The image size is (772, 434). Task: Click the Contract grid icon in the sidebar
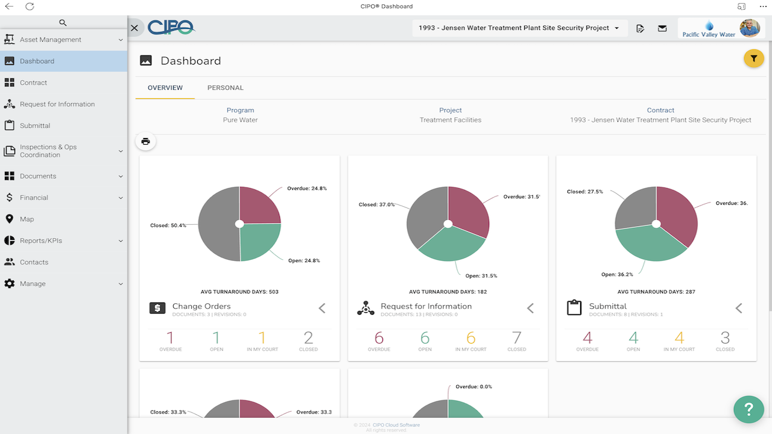(9, 83)
